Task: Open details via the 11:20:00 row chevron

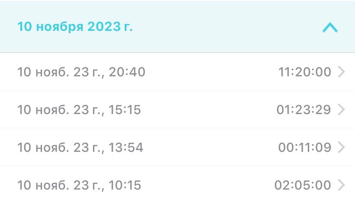Action: (x=341, y=72)
